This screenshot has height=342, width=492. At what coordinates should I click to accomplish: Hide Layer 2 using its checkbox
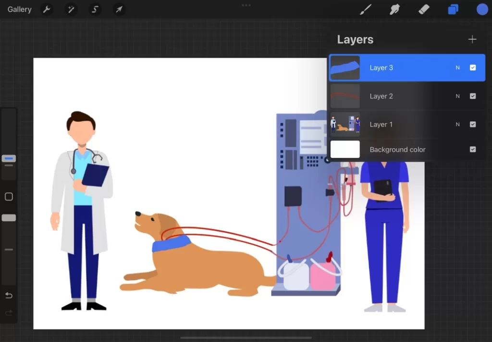coord(473,96)
